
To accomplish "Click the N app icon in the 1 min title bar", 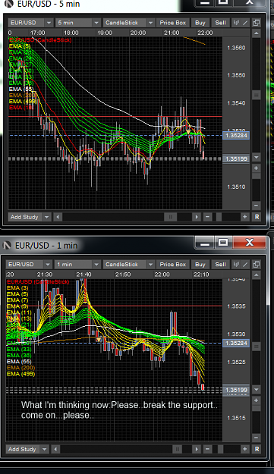I will [x=7, y=246].
